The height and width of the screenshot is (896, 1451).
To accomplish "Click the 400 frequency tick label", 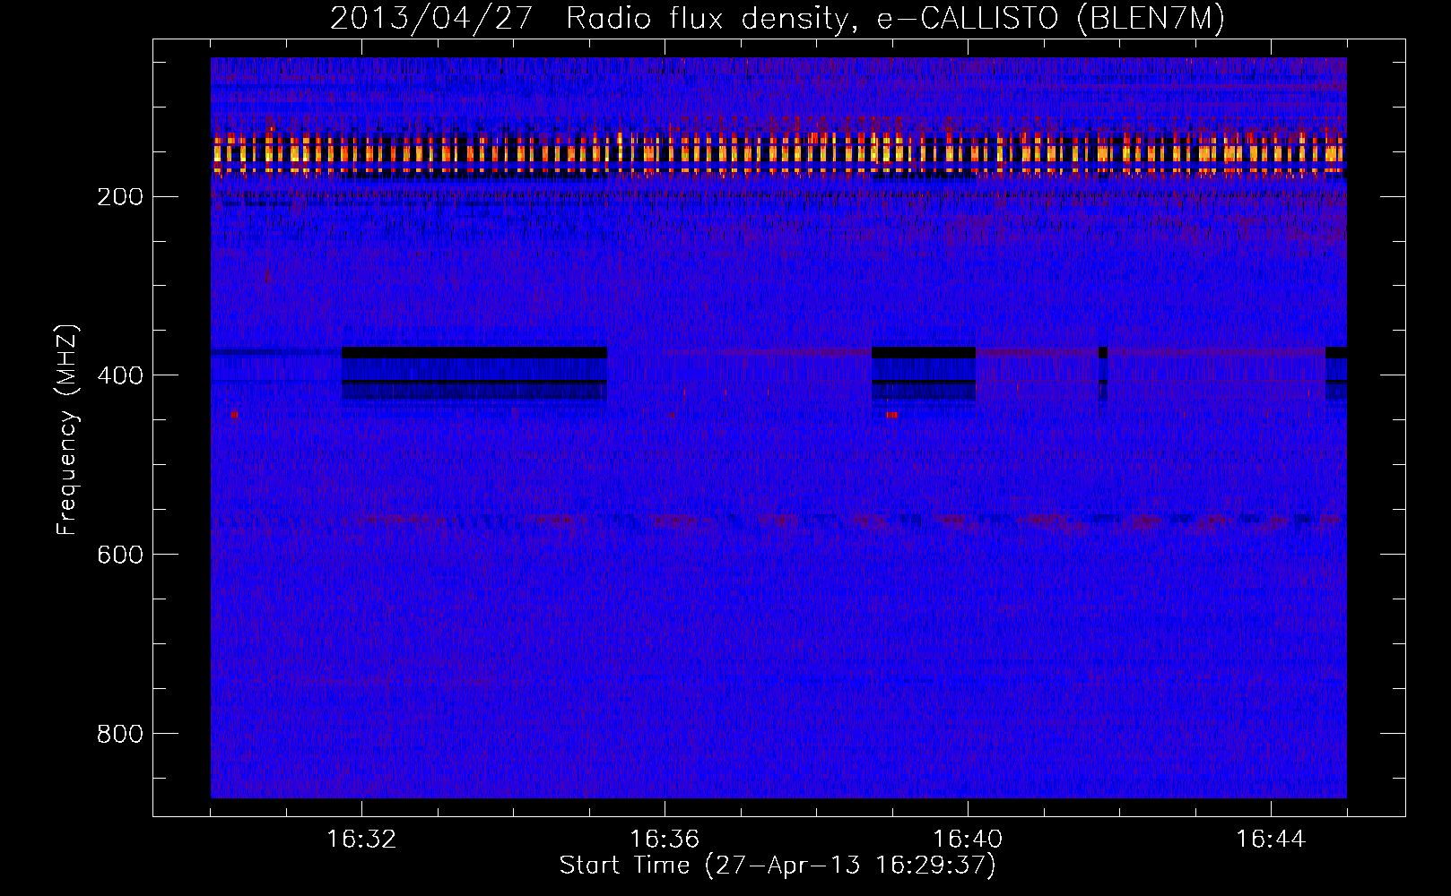I will point(119,375).
